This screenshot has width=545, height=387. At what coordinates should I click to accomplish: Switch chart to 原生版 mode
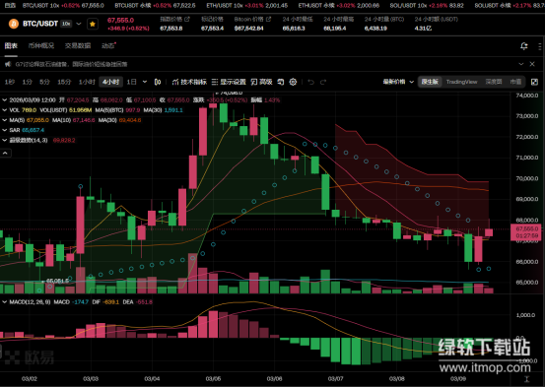(430, 82)
